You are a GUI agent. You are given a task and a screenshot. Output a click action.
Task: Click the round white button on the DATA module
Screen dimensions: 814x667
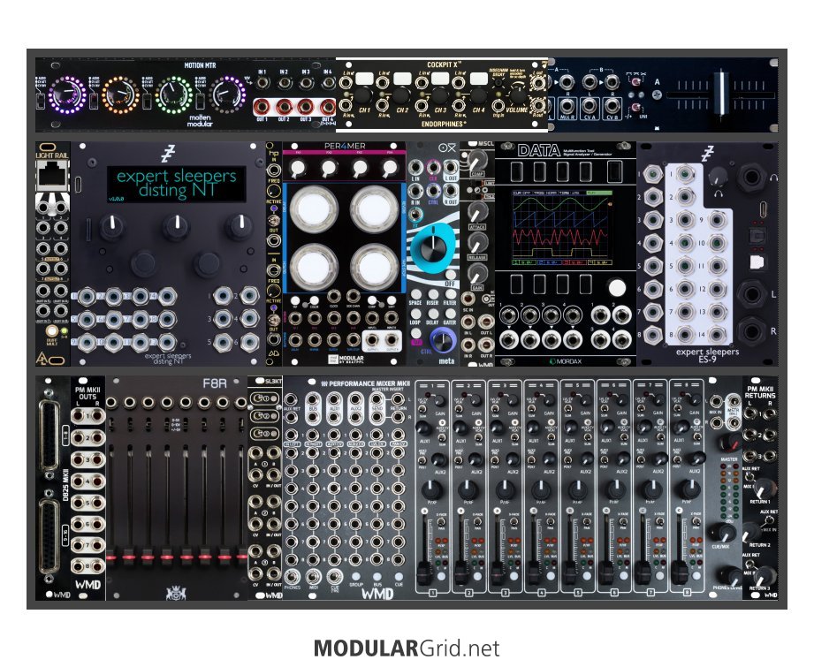click(x=617, y=287)
